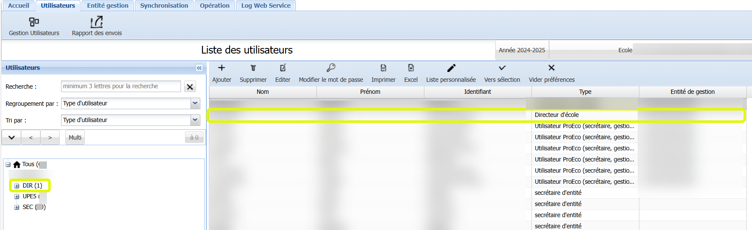Open Liste personnalisée

(x=451, y=68)
